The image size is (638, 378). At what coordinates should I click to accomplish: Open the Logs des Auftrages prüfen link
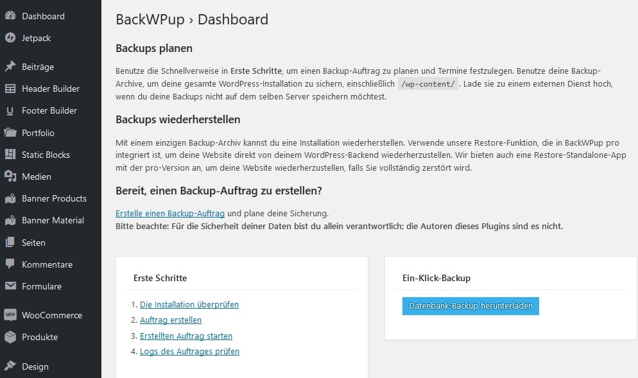189,351
